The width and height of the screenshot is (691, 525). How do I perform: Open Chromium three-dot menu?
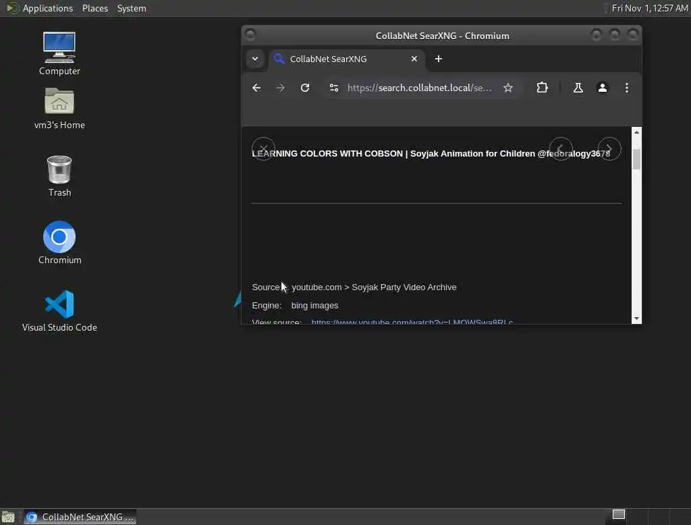pos(627,88)
